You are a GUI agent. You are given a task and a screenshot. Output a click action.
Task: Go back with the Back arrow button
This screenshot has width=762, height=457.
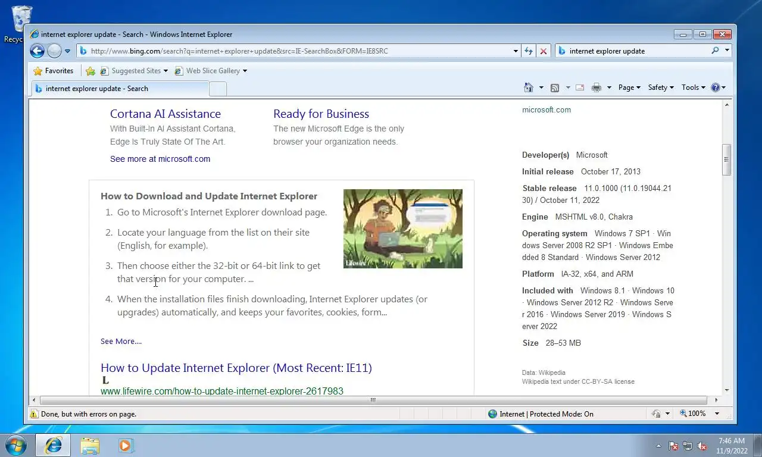pyautogui.click(x=37, y=51)
